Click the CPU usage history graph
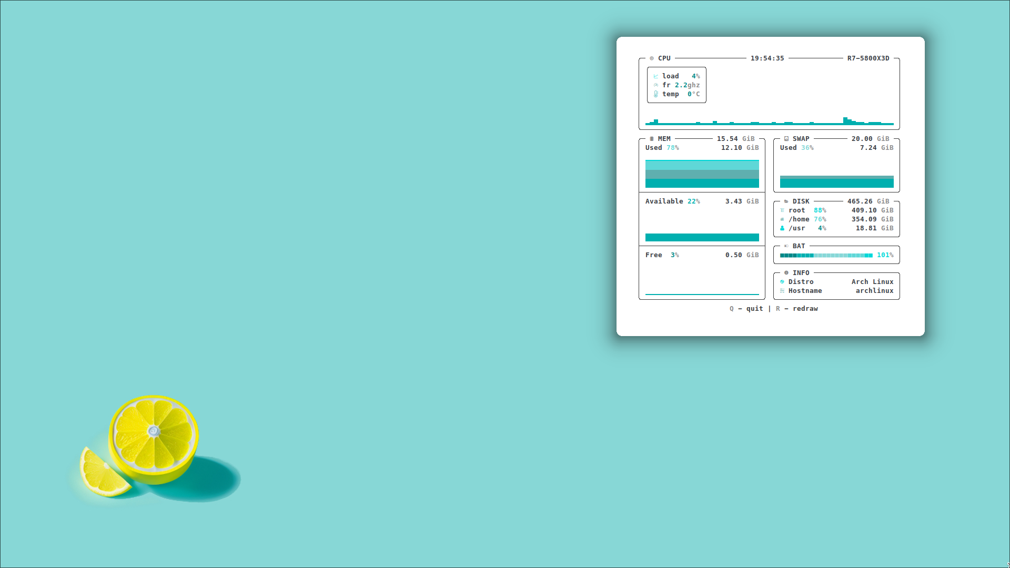The image size is (1010, 568). (x=769, y=122)
